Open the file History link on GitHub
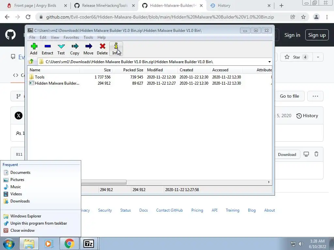334x250 pixels. click(307, 116)
